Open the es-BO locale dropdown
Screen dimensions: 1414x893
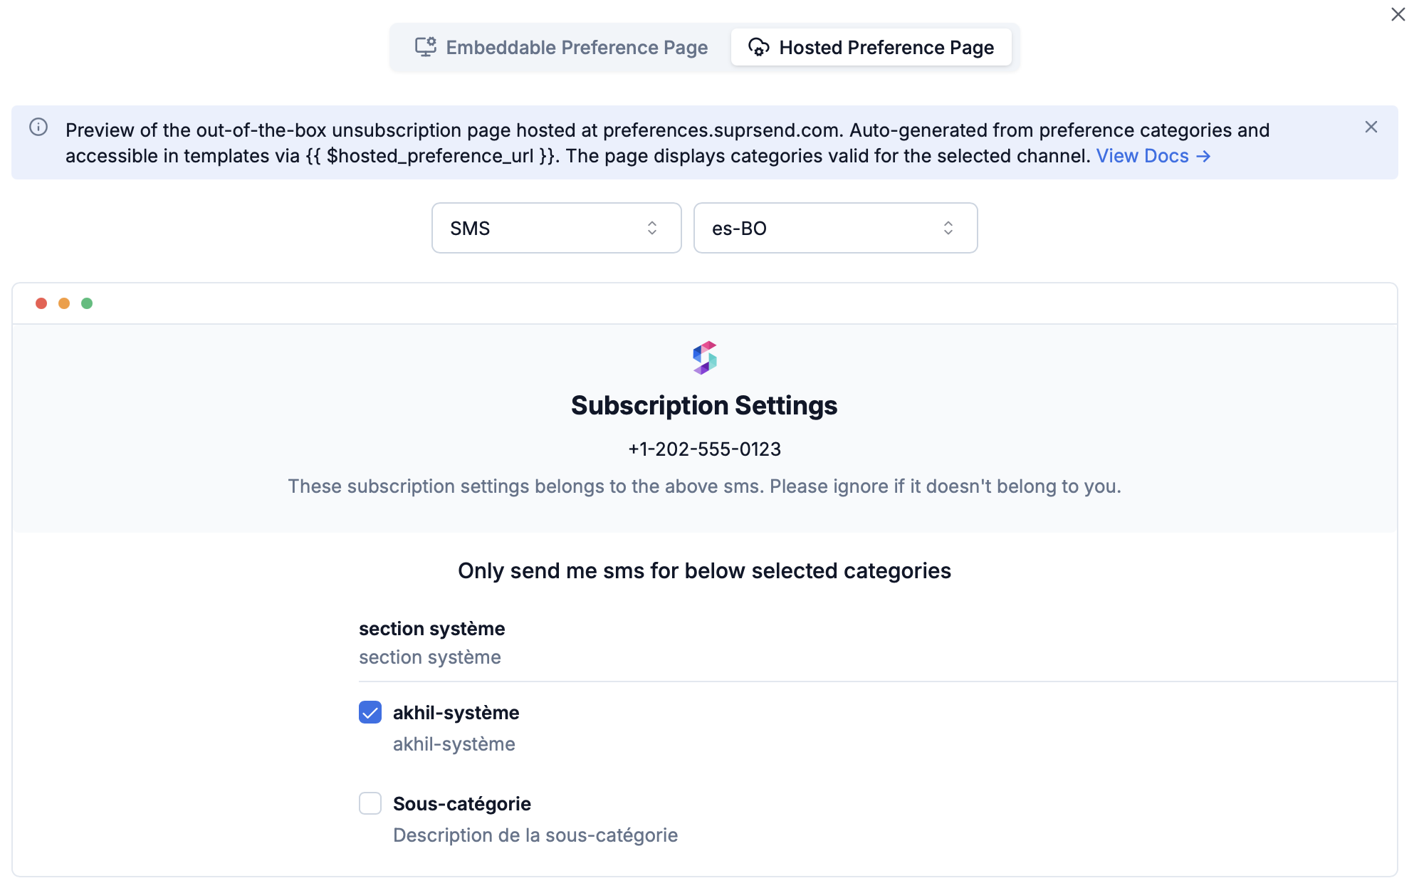tap(835, 228)
